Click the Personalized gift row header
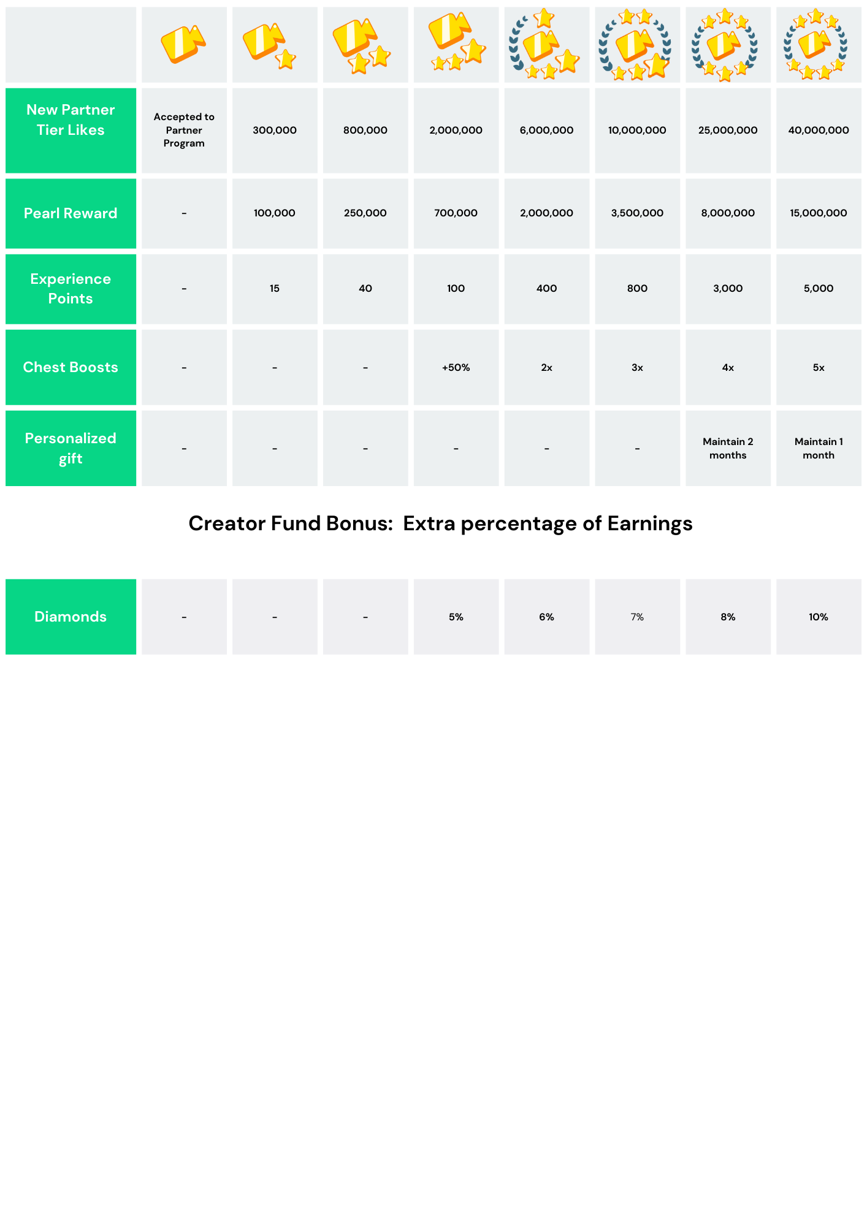 pyautogui.click(x=71, y=448)
